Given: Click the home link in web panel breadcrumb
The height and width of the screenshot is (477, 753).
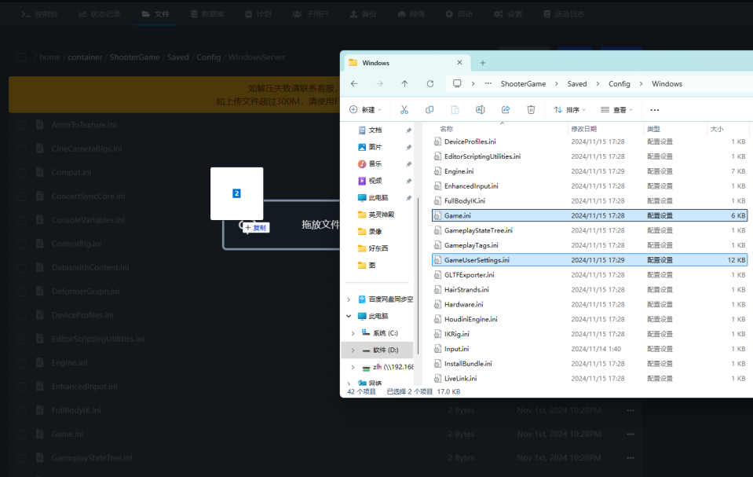Looking at the screenshot, I should [49, 57].
